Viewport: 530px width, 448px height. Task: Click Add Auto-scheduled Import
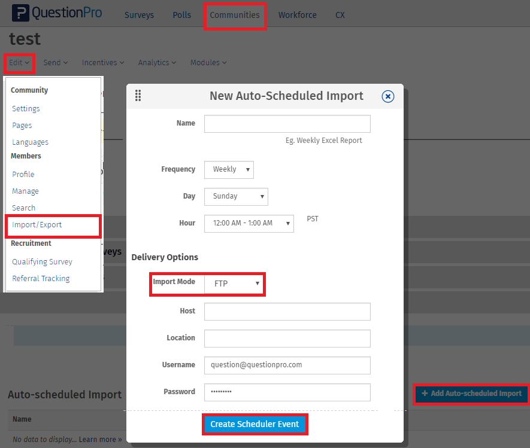point(471,394)
